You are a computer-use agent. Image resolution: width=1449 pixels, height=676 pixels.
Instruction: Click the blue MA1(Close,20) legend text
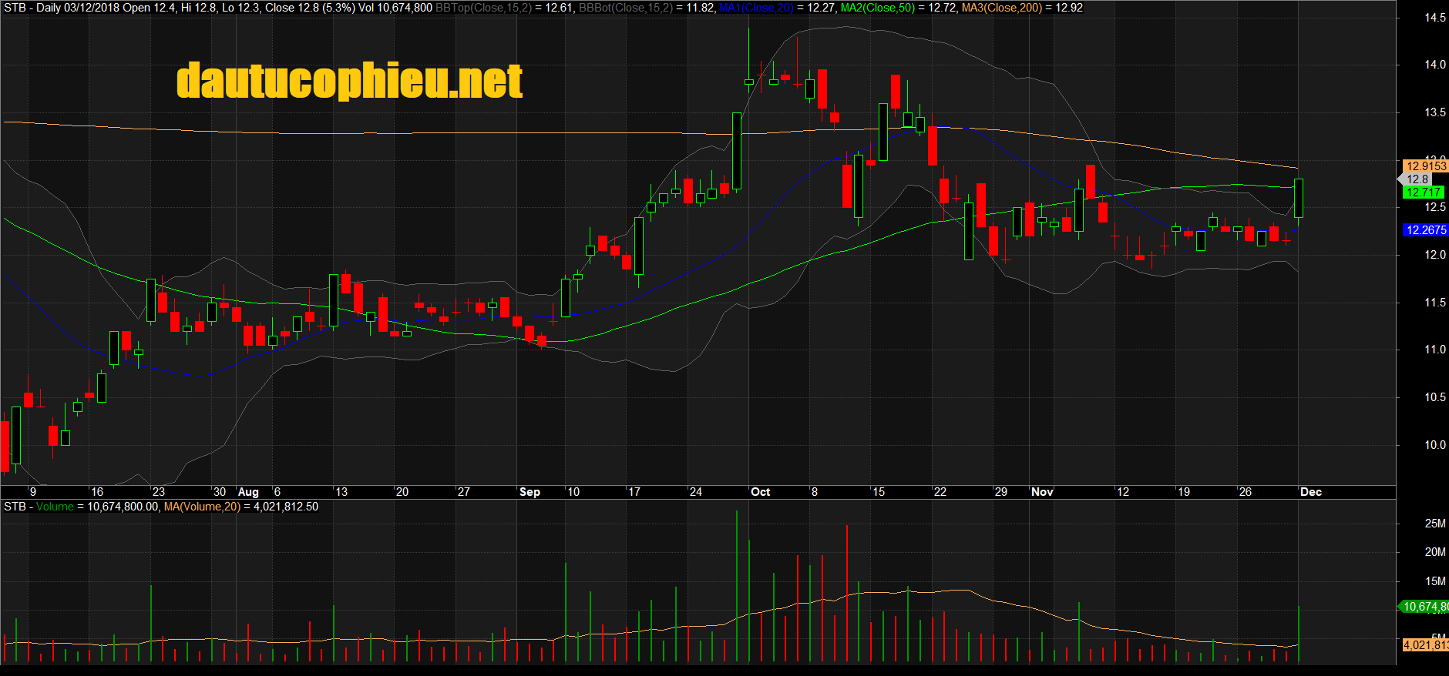tap(756, 8)
